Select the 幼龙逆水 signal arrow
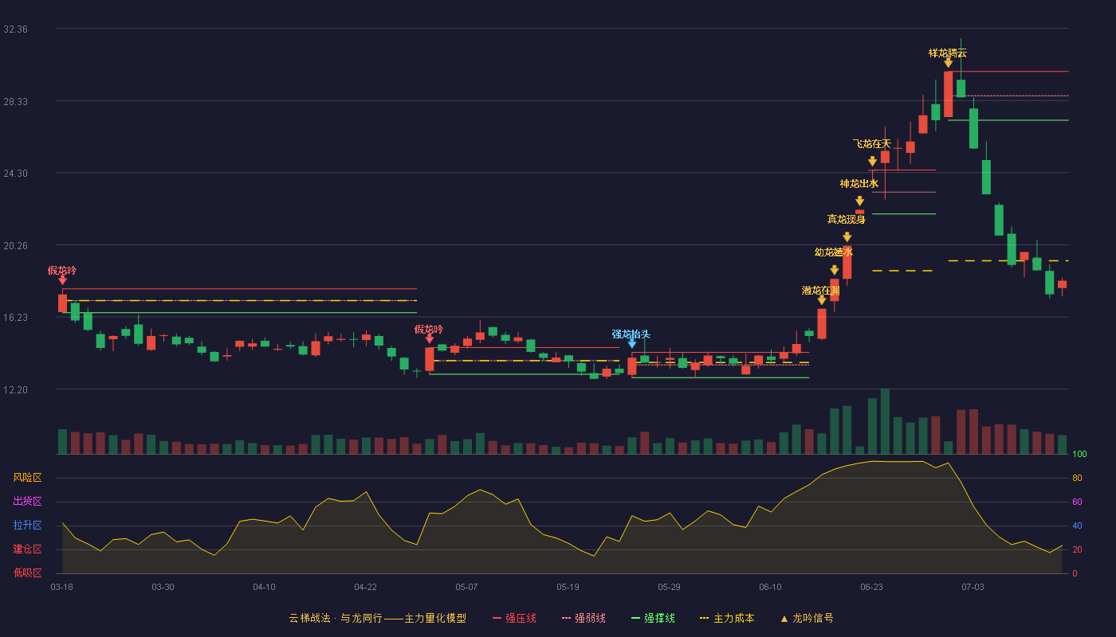Screen dimensions: 1116x637 834,271
